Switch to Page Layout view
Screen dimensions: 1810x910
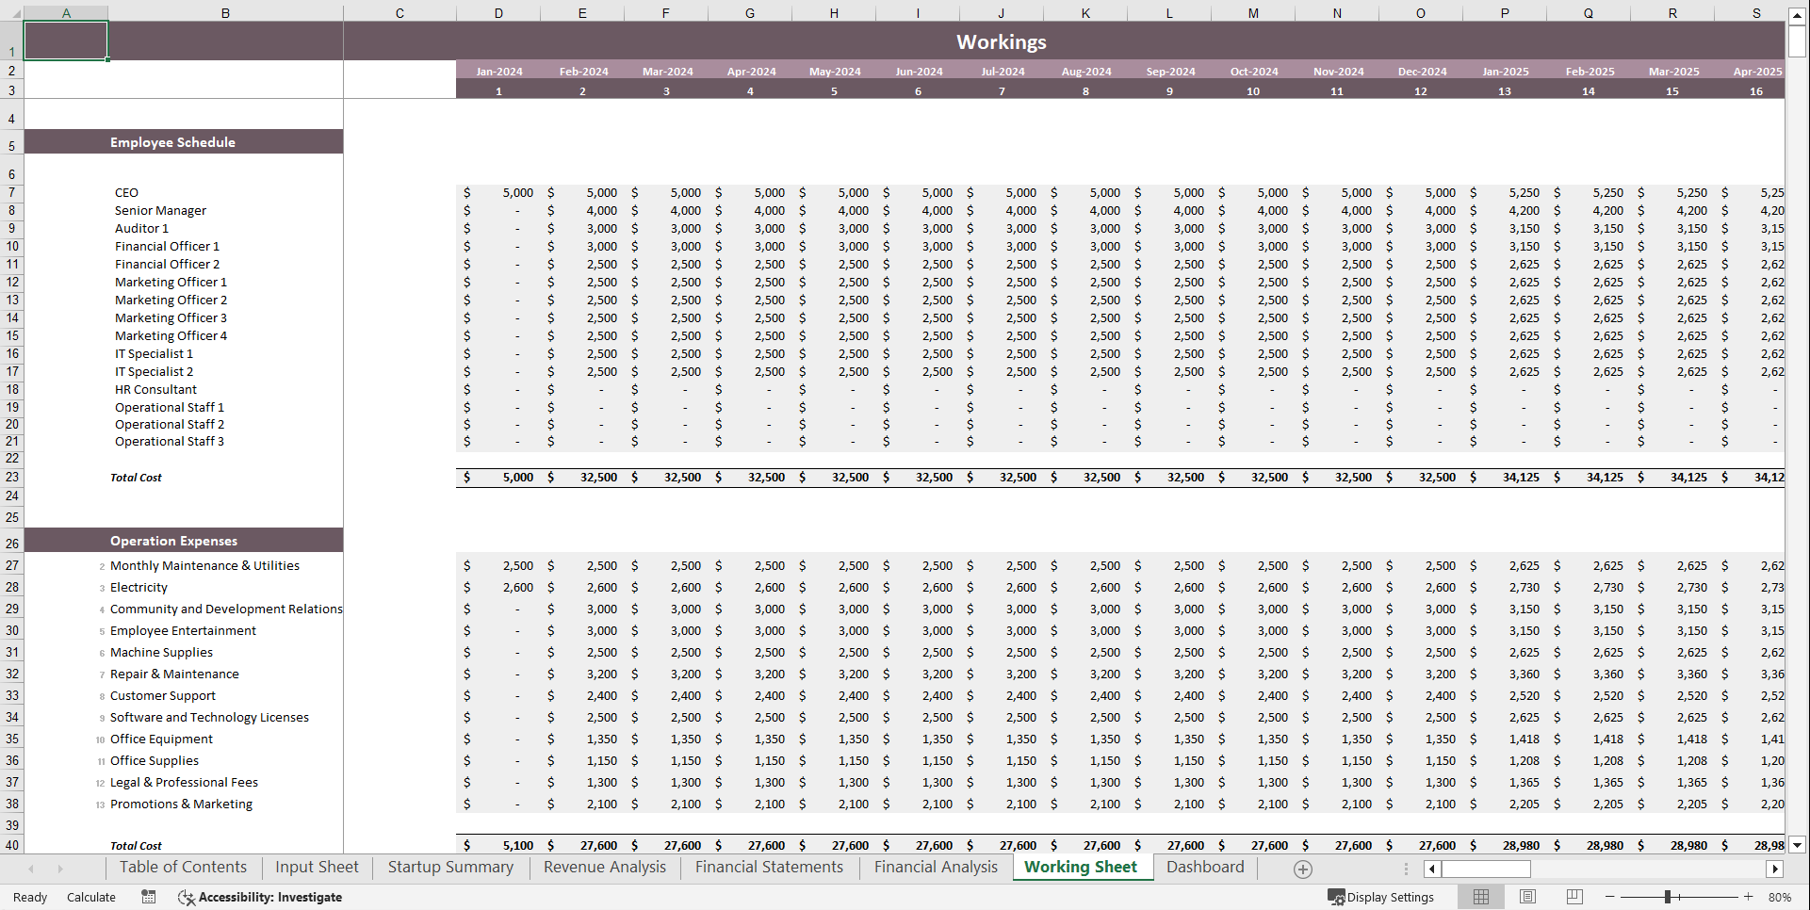click(x=1527, y=897)
